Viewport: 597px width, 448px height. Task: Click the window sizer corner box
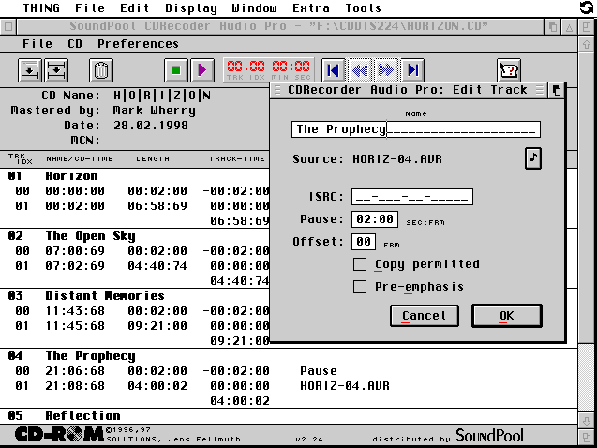click(x=587, y=437)
